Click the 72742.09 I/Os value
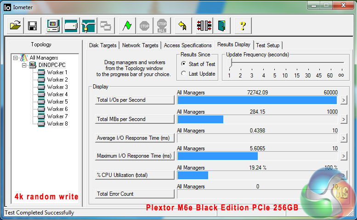Viewport: 357px width, 220px height. [x=257, y=93]
